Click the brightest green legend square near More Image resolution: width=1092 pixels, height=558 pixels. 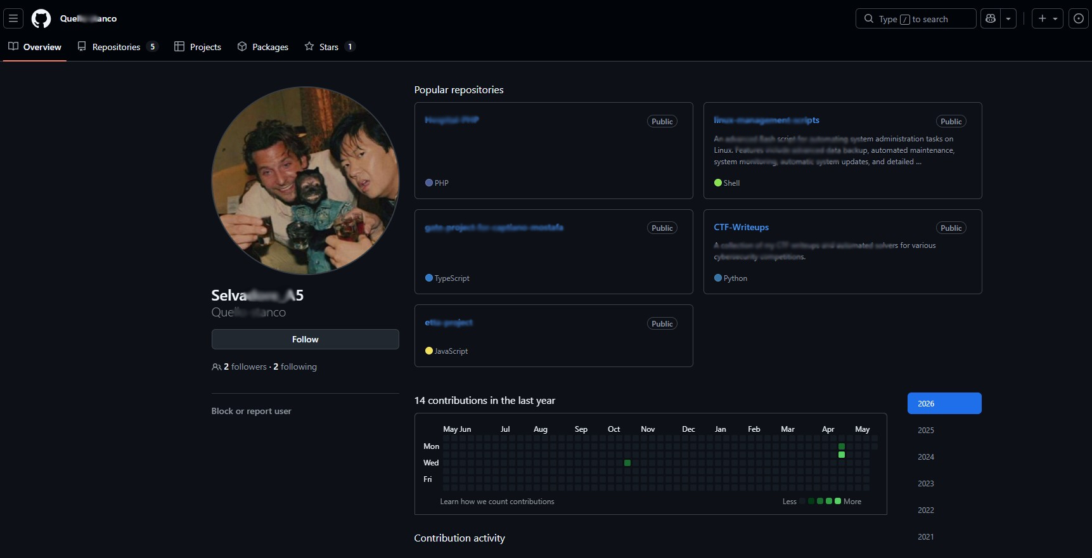(838, 501)
